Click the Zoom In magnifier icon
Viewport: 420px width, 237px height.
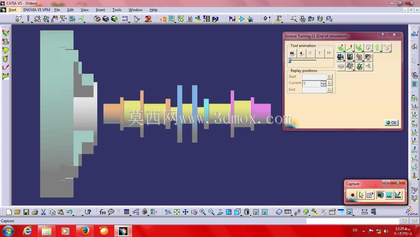[x=203, y=212]
